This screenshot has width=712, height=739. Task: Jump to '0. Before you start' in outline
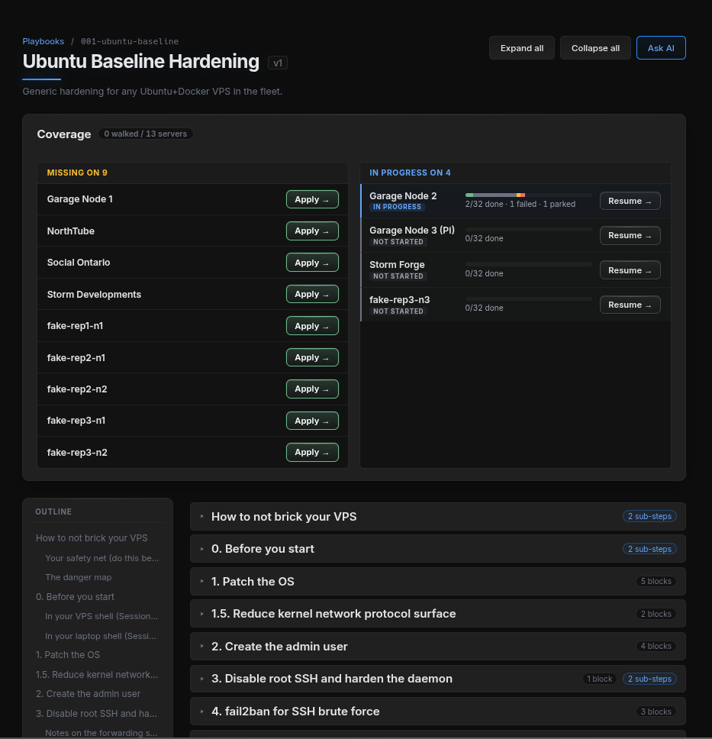[75, 597]
